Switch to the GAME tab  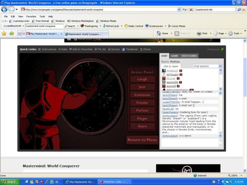click(x=174, y=56)
